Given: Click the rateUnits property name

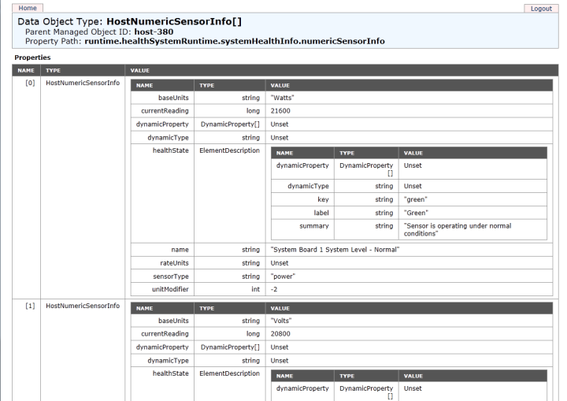Looking at the screenshot, I should click(174, 263).
